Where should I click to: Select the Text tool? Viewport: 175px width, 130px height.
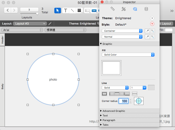tap(66, 10)
